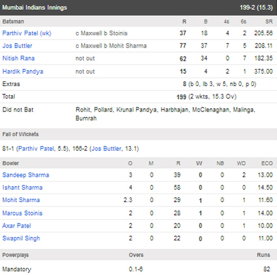Click the Mumbai Indians Innings header
Image resolution: width=277 pixels, height=275 pixels.
[35, 8]
